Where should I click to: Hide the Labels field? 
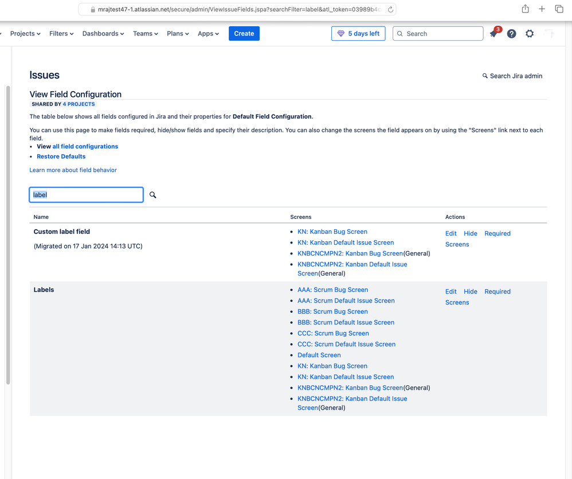470,292
